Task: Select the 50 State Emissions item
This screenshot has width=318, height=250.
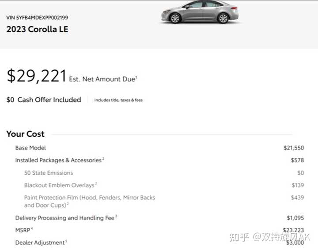Action: click(x=49, y=173)
